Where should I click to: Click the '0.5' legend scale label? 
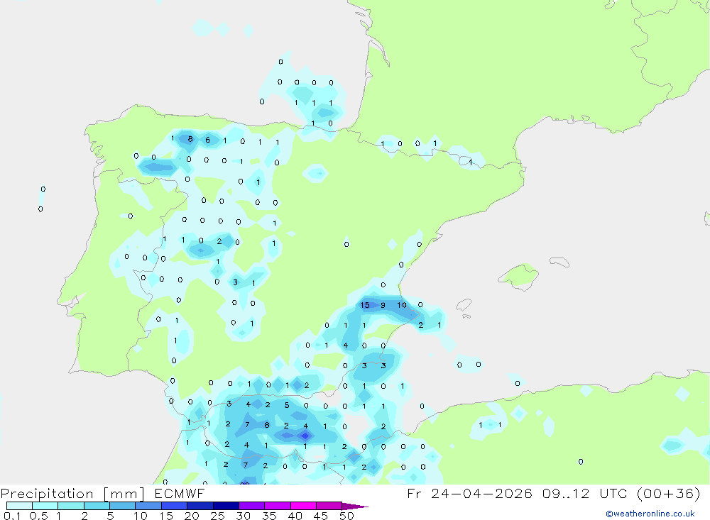pyautogui.click(x=38, y=516)
